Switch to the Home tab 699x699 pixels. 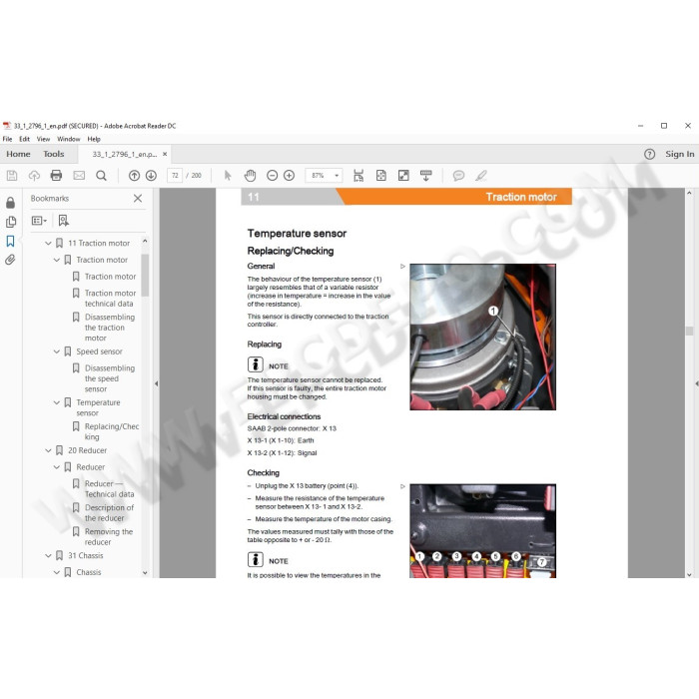pos(18,154)
